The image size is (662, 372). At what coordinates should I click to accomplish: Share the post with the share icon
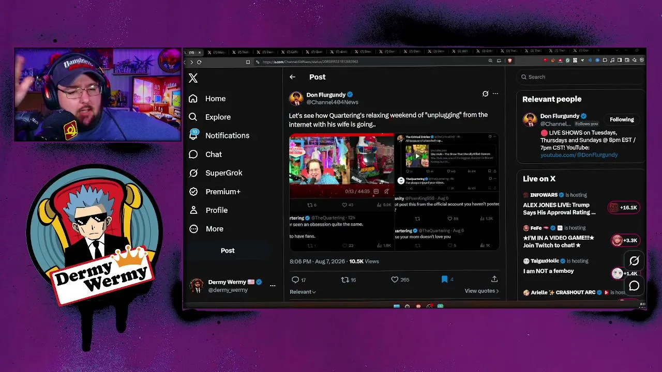494,279
